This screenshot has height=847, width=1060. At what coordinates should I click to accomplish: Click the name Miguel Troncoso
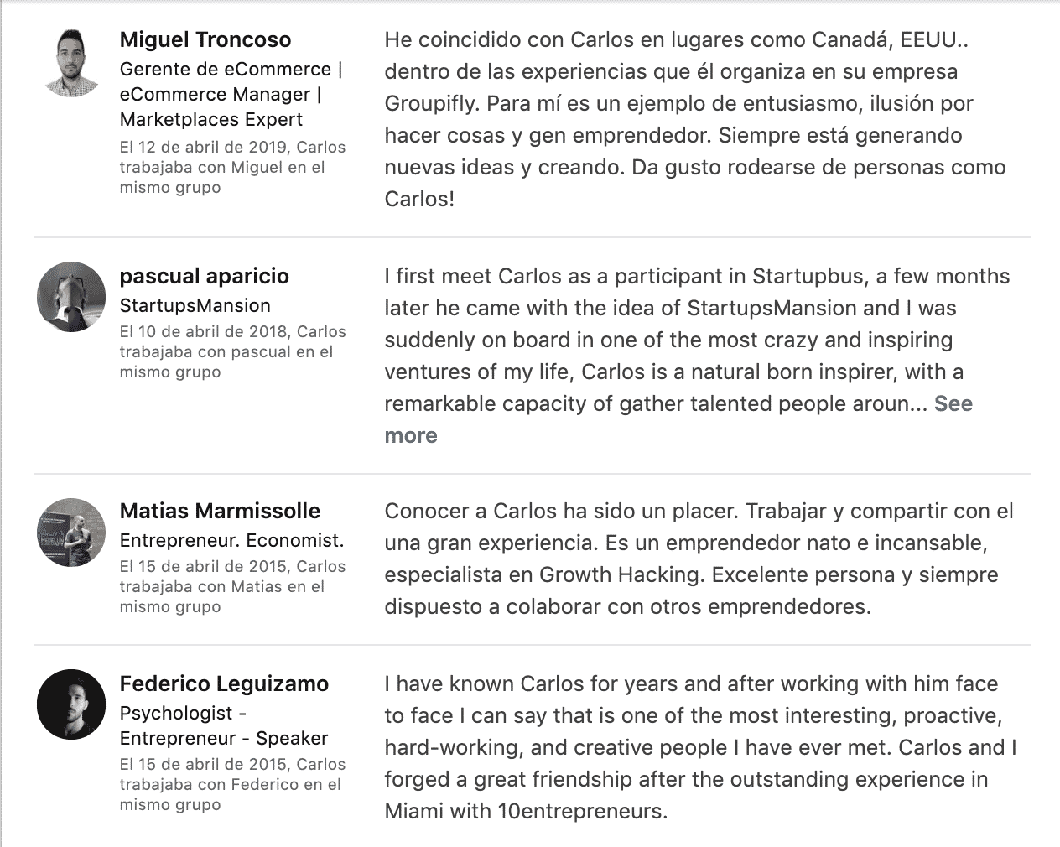(x=205, y=39)
